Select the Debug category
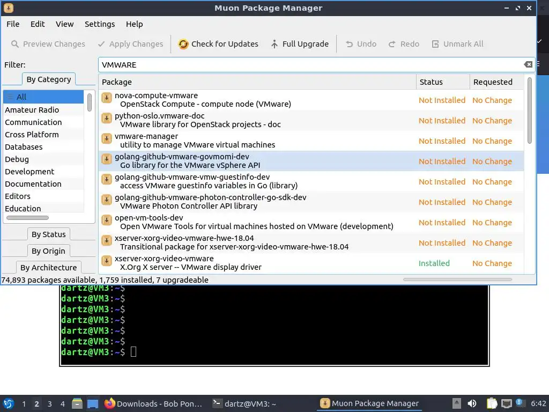The height and width of the screenshot is (412, 549). click(43, 159)
